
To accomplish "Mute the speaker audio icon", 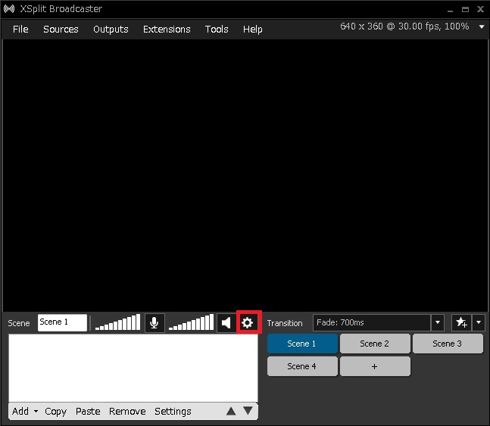I will click(x=226, y=322).
